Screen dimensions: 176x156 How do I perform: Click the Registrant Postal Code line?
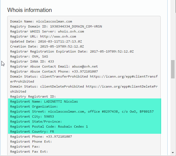point(49,127)
